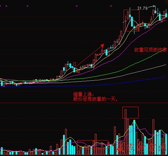Select the red annotation '放量见顶的迹象'

point(151,50)
